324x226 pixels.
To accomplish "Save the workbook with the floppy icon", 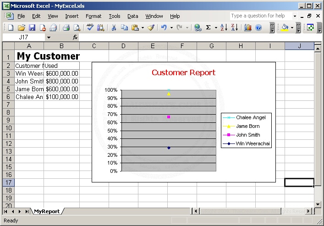I will point(32,28).
